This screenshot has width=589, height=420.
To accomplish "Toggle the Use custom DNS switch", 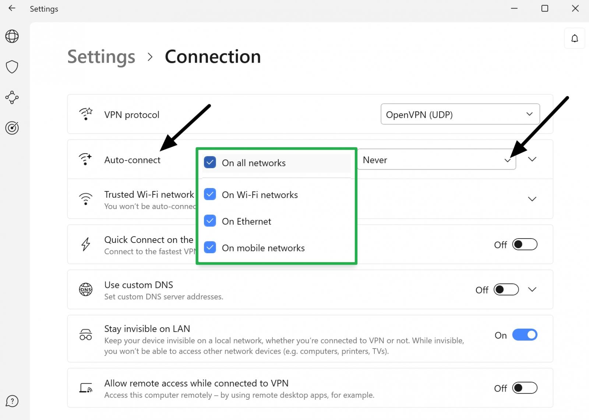I will click(506, 290).
